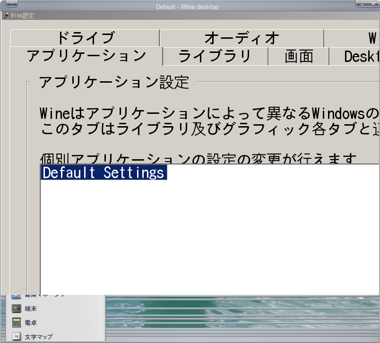Minimize the Wine desktop window
Screen dimensions: 380x343
click(x=363, y=4)
